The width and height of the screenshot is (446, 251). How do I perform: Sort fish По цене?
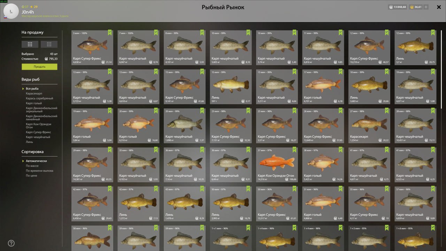31,176
